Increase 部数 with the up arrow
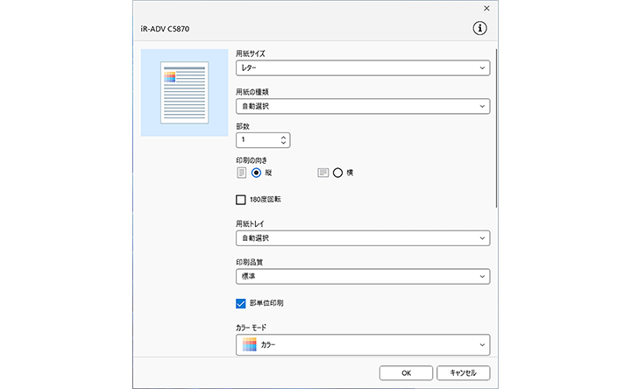The width and height of the screenshot is (631, 389). [x=282, y=136]
